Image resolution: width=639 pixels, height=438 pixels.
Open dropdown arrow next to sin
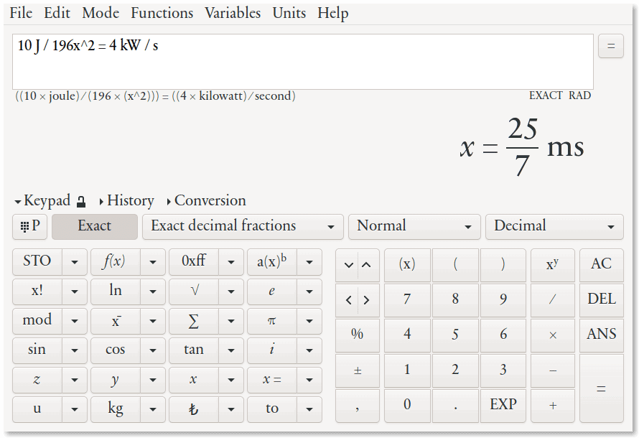pos(75,350)
